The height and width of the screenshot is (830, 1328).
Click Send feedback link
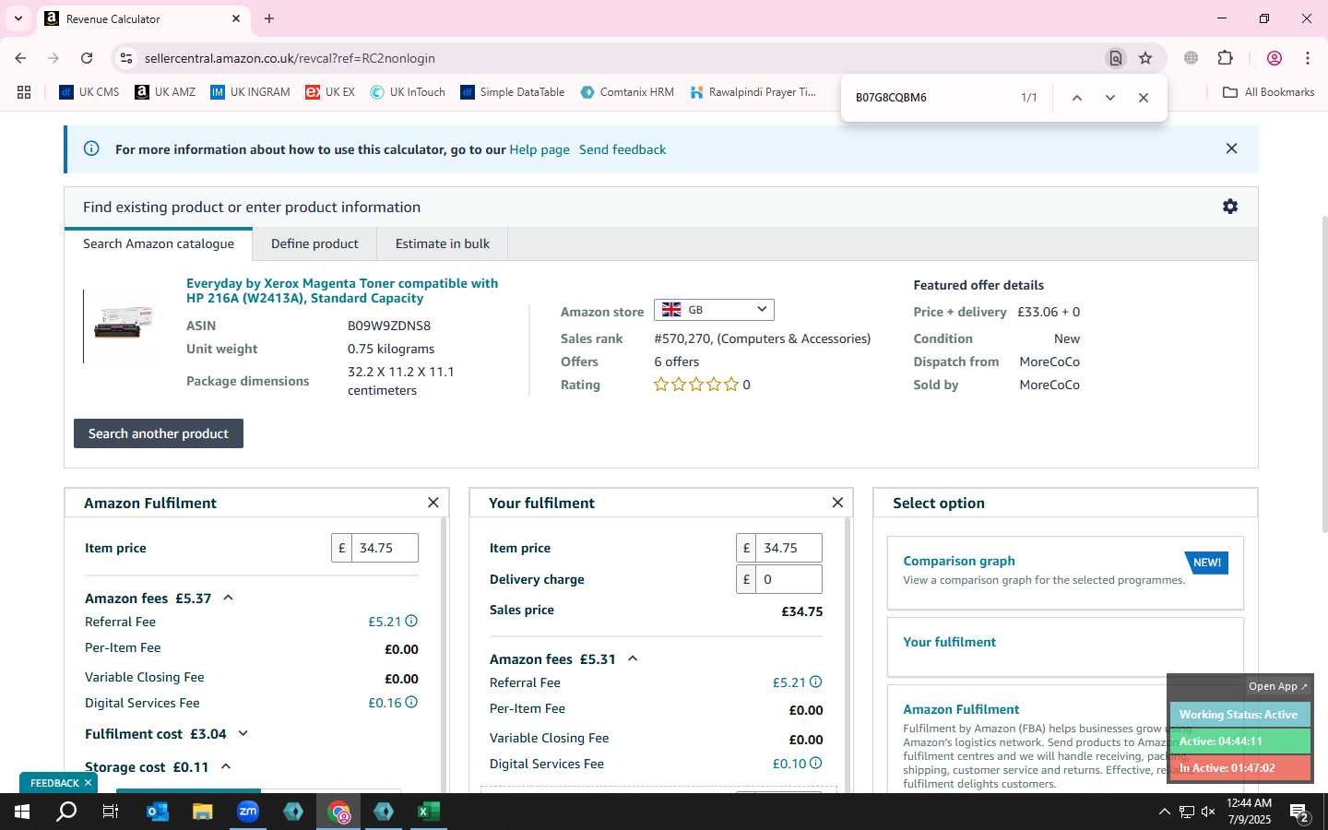pos(622,149)
